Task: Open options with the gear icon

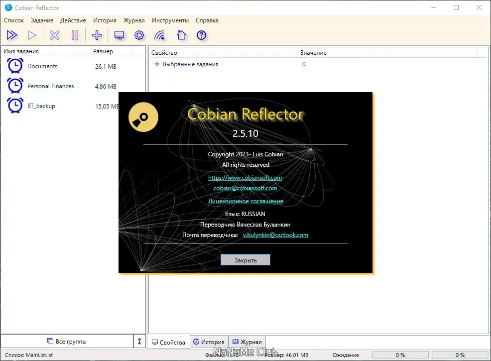Action: [x=139, y=35]
